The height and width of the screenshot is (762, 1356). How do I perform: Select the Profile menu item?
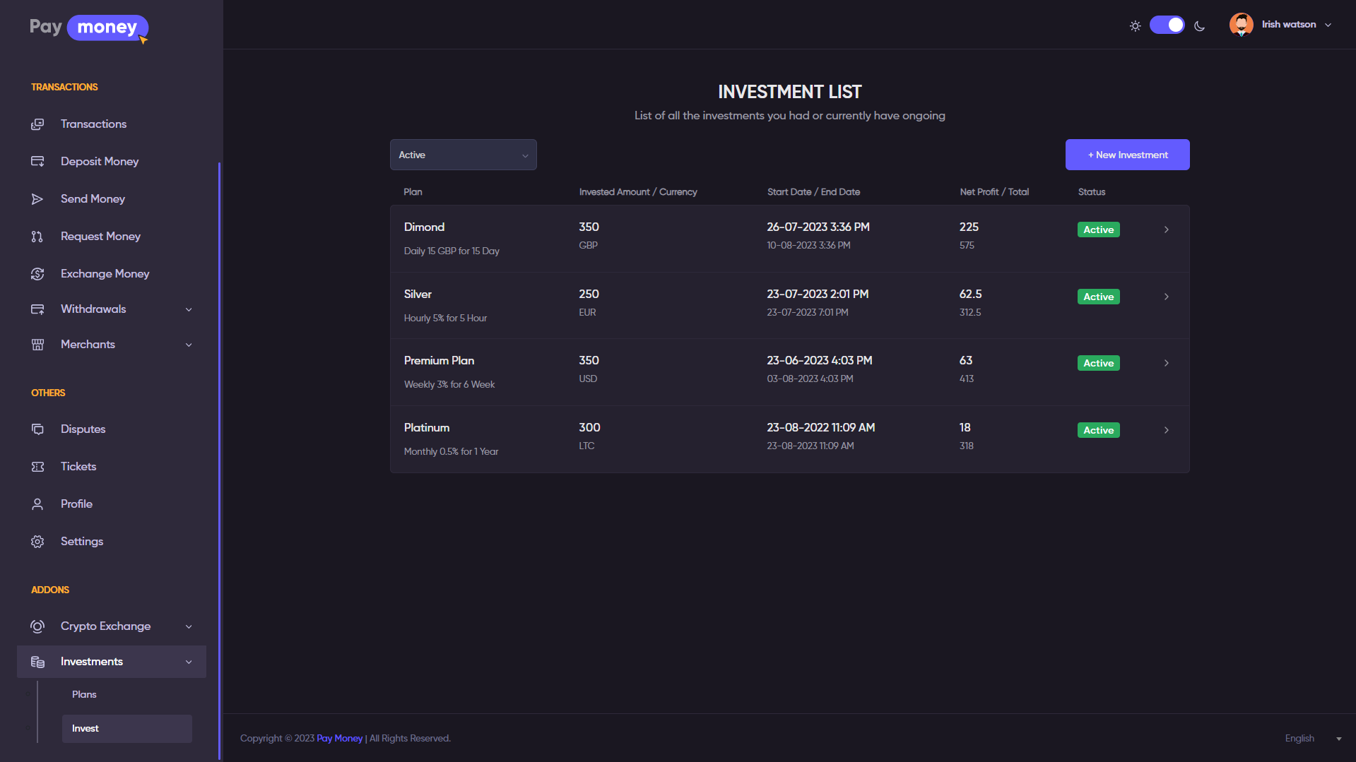(76, 504)
